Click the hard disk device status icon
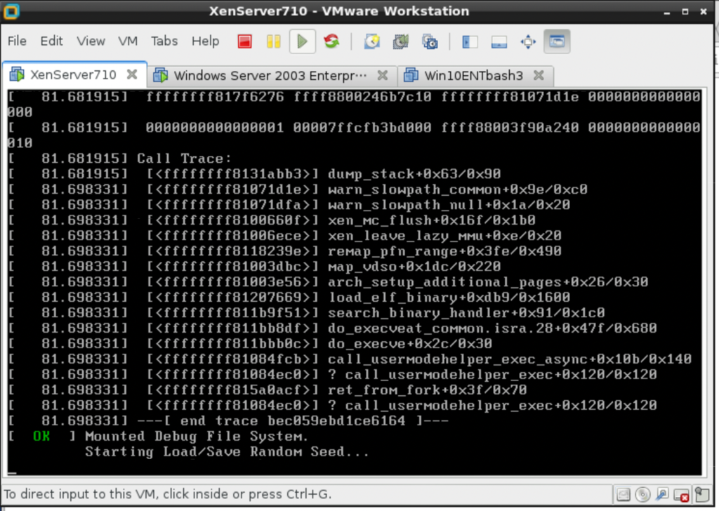The height and width of the screenshot is (511, 719). point(624,495)
